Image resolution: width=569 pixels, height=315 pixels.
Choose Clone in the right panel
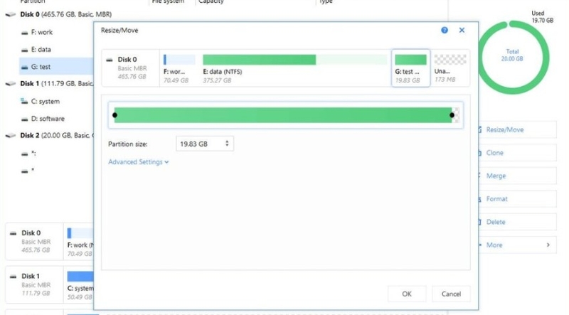point(517,153)
